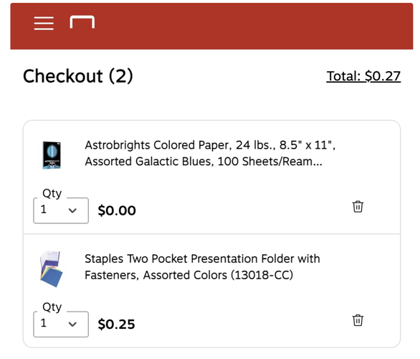420x359 pixels.
Task: Open the Total: $0.27 link
Action: 363,76
